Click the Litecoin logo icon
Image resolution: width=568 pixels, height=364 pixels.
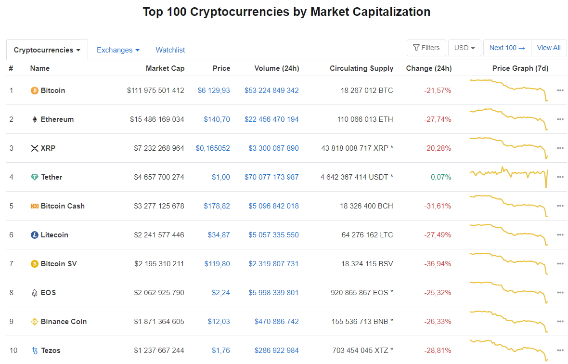[34, 235]
